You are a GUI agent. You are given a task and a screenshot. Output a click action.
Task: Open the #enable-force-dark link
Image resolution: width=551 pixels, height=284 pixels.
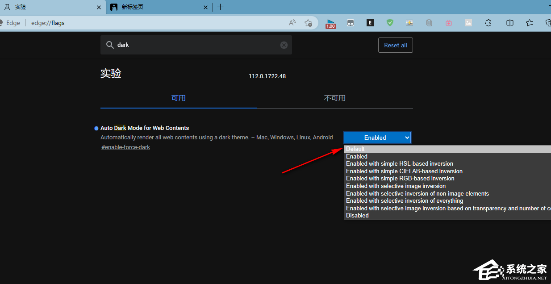click(125, 147)
